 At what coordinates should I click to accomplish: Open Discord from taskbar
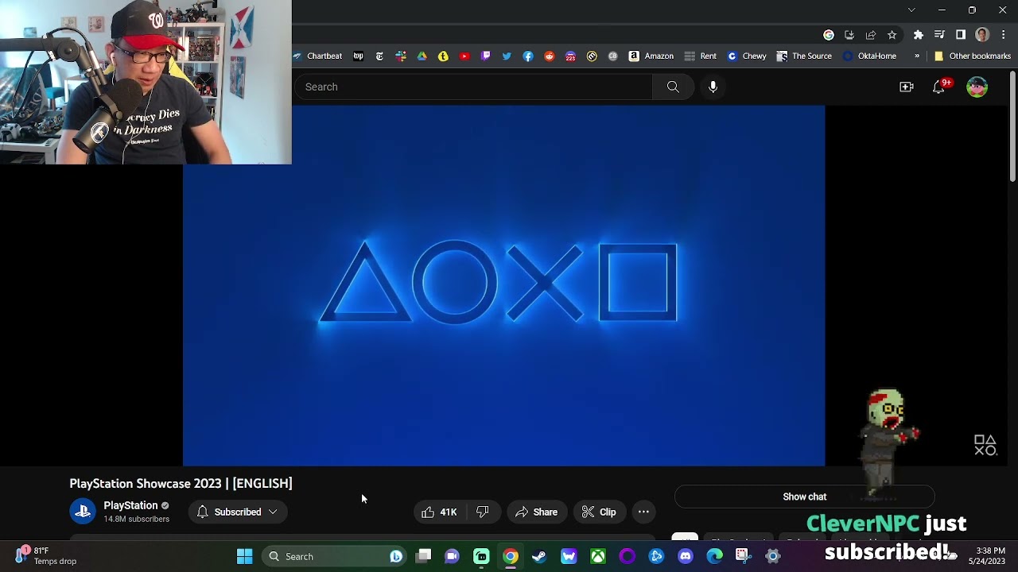tap(686, 557)
